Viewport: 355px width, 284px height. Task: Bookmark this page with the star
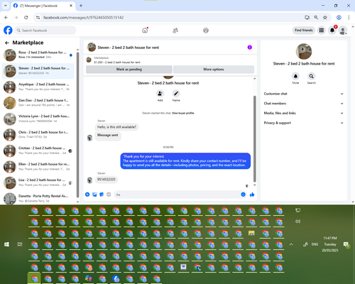325,18
